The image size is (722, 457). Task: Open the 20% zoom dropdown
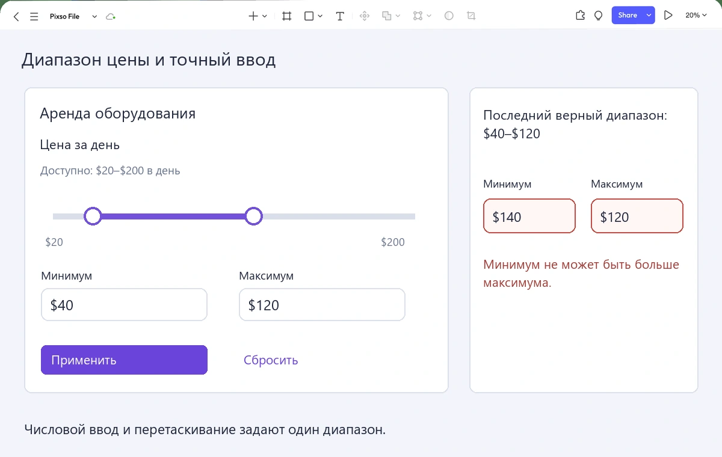tap(696, 16)
